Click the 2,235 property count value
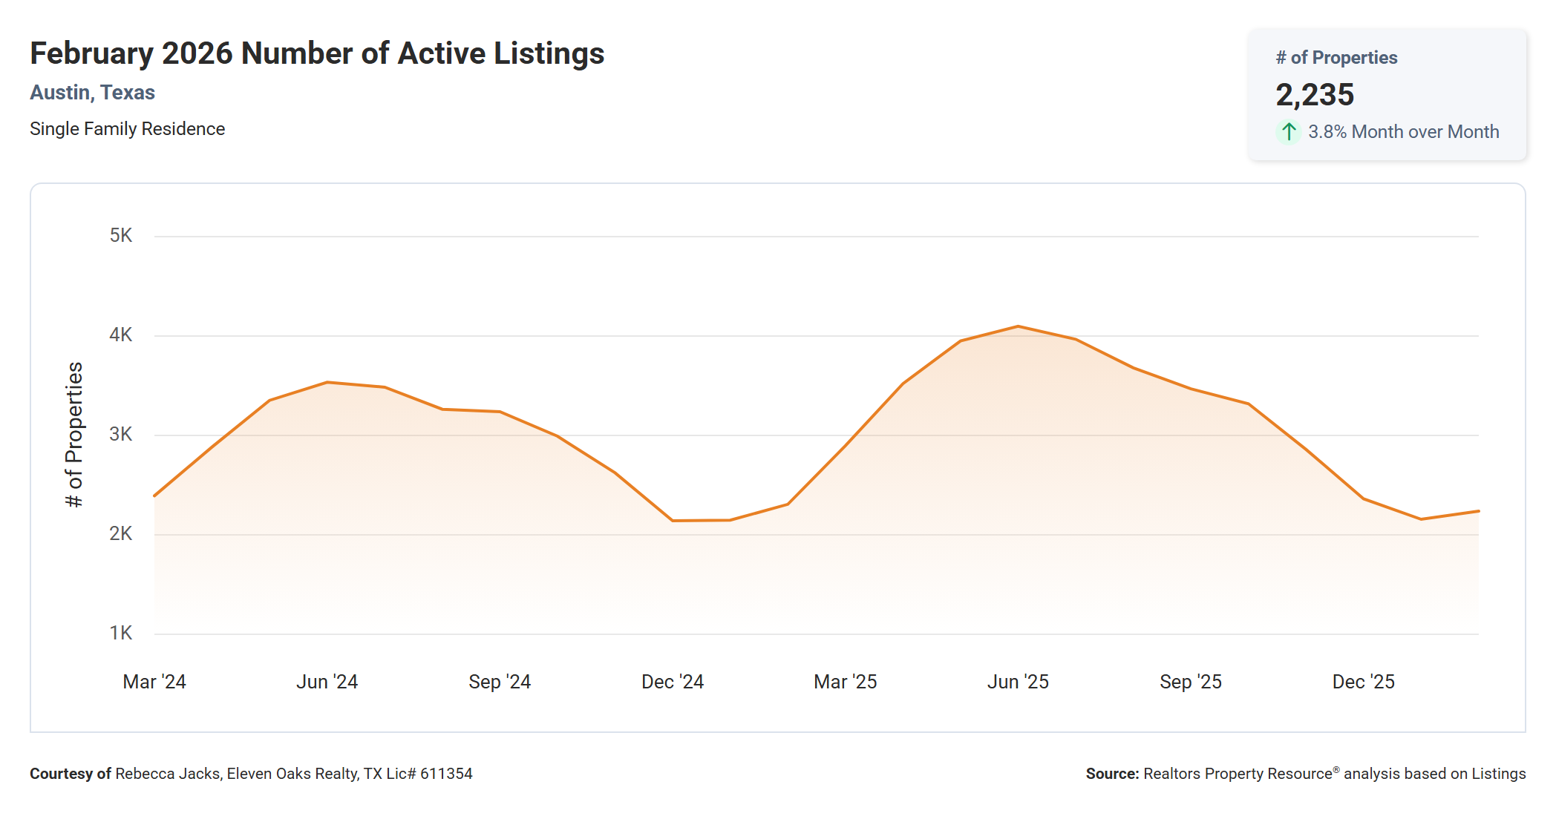 1315,95
